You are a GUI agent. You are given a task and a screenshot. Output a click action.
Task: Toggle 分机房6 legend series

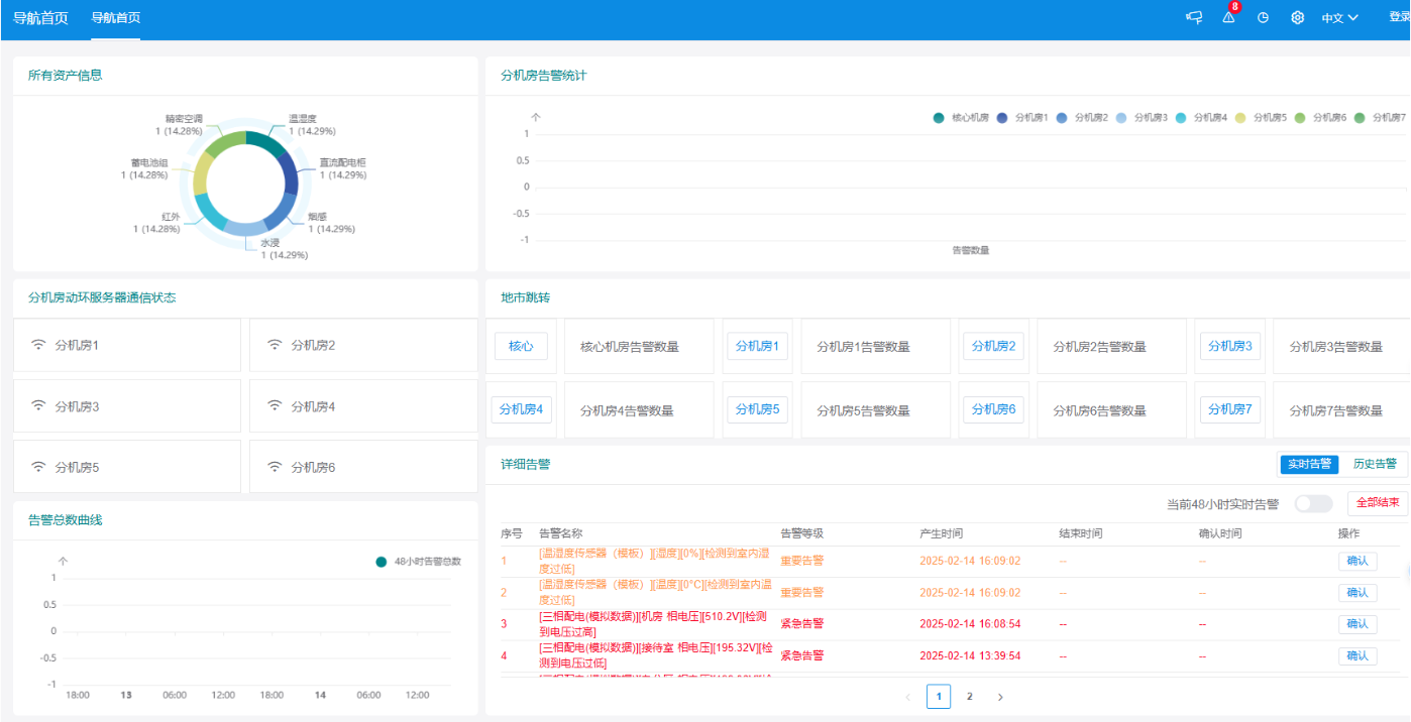click(x=1320, y=118)
